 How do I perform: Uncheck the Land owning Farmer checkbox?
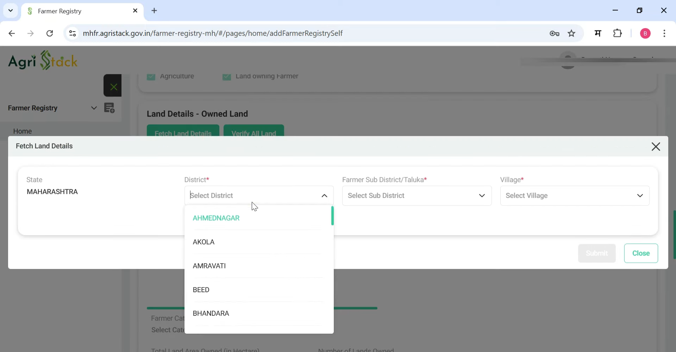point(227,77)
